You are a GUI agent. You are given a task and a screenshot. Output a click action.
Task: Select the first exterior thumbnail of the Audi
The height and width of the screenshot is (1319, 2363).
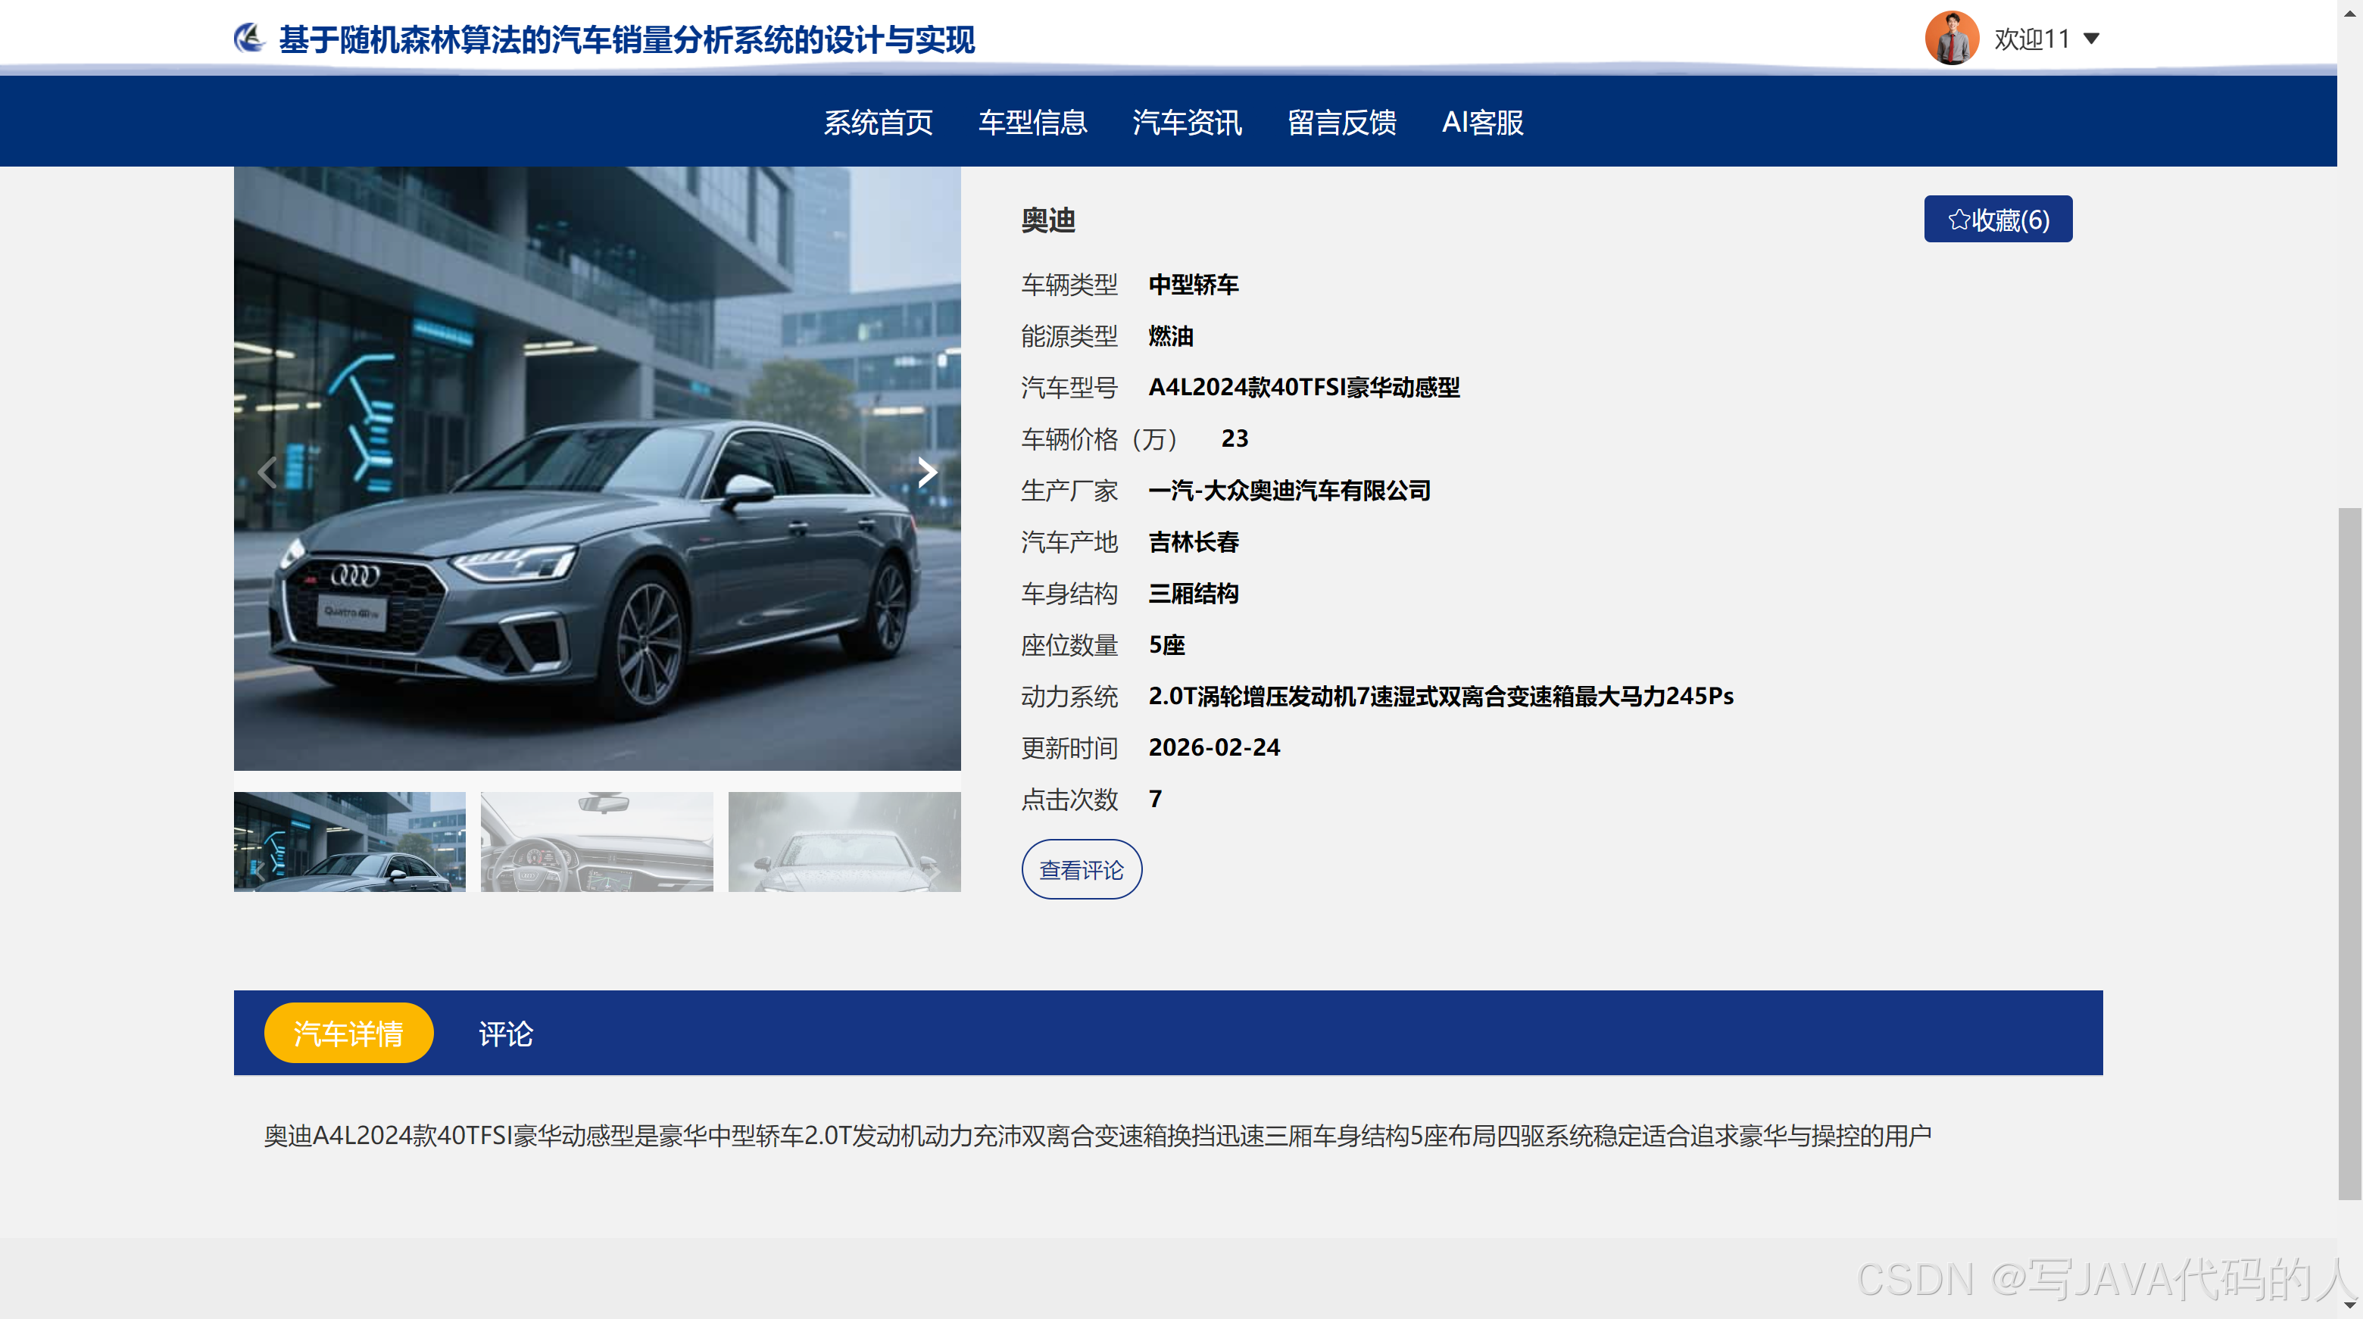pyautogui.click(x=349, y=841)
